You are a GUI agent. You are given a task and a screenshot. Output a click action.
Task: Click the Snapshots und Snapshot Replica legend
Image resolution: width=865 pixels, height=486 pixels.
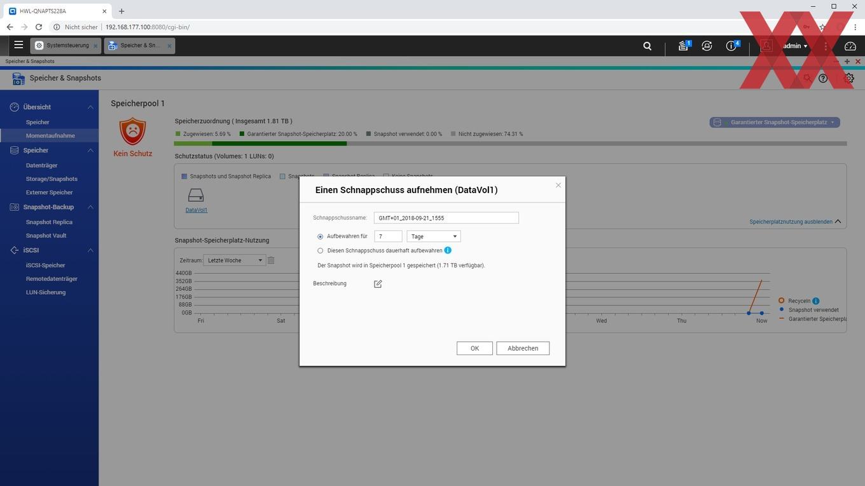click(226, 176)
